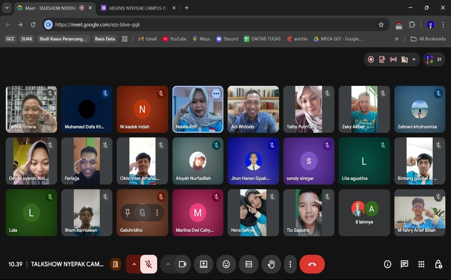The height and width of the screenshot is (280, 451).
Task: Start presenting with the share screen icon
Action: click(x=203, y=264)
